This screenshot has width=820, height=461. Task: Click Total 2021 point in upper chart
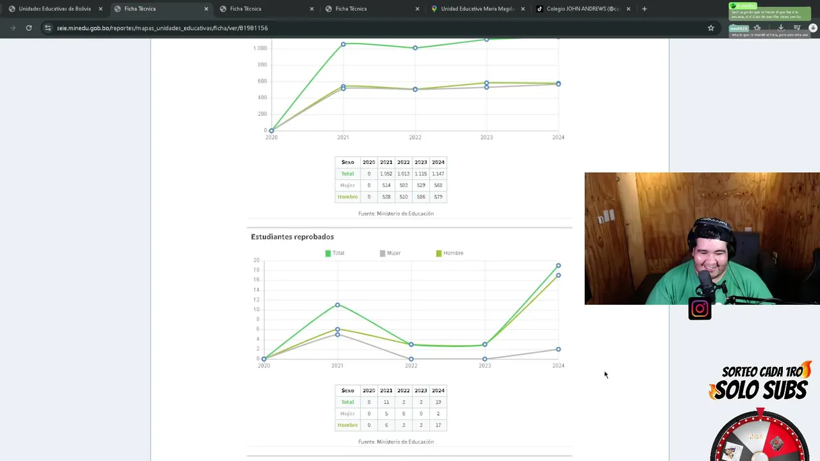coord(343,44)
